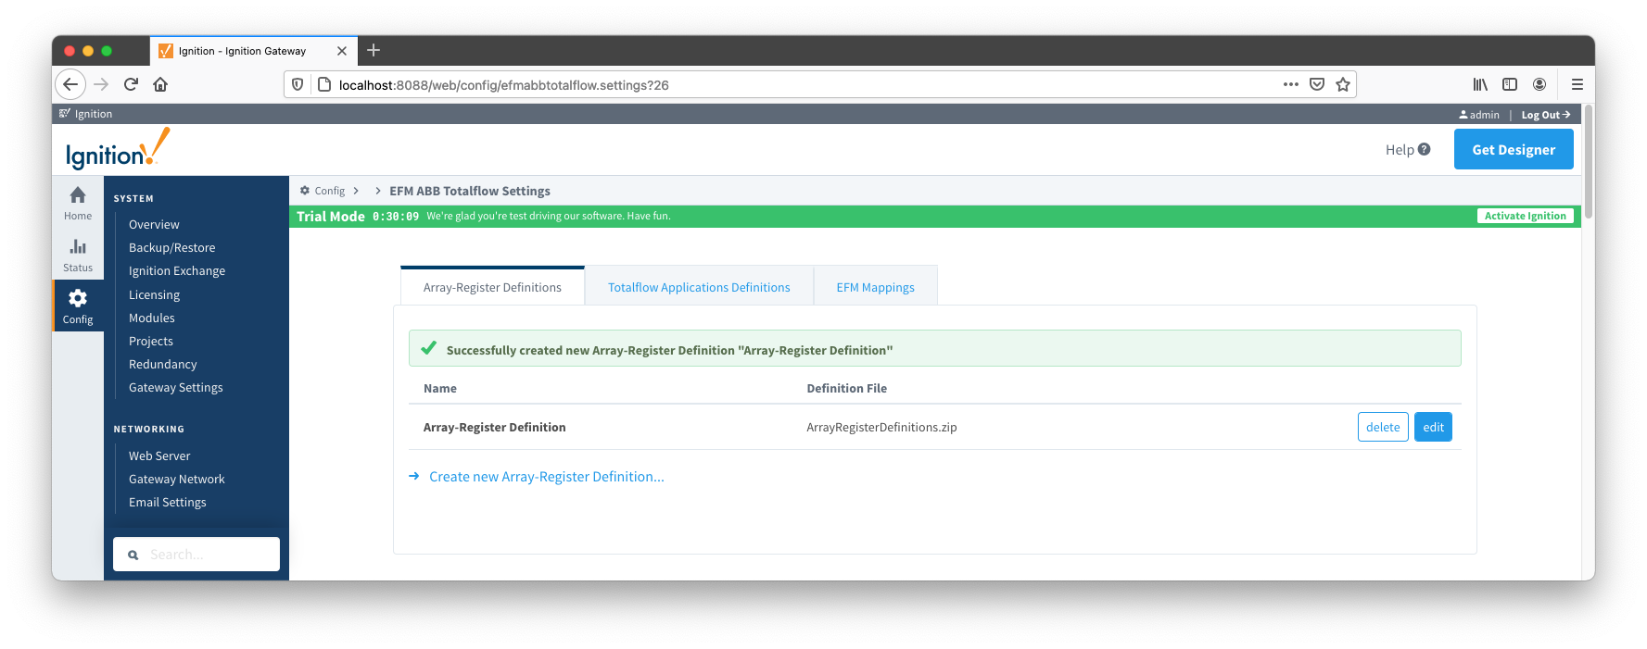Log Out of the gateway

click(x=1546, y=115)
